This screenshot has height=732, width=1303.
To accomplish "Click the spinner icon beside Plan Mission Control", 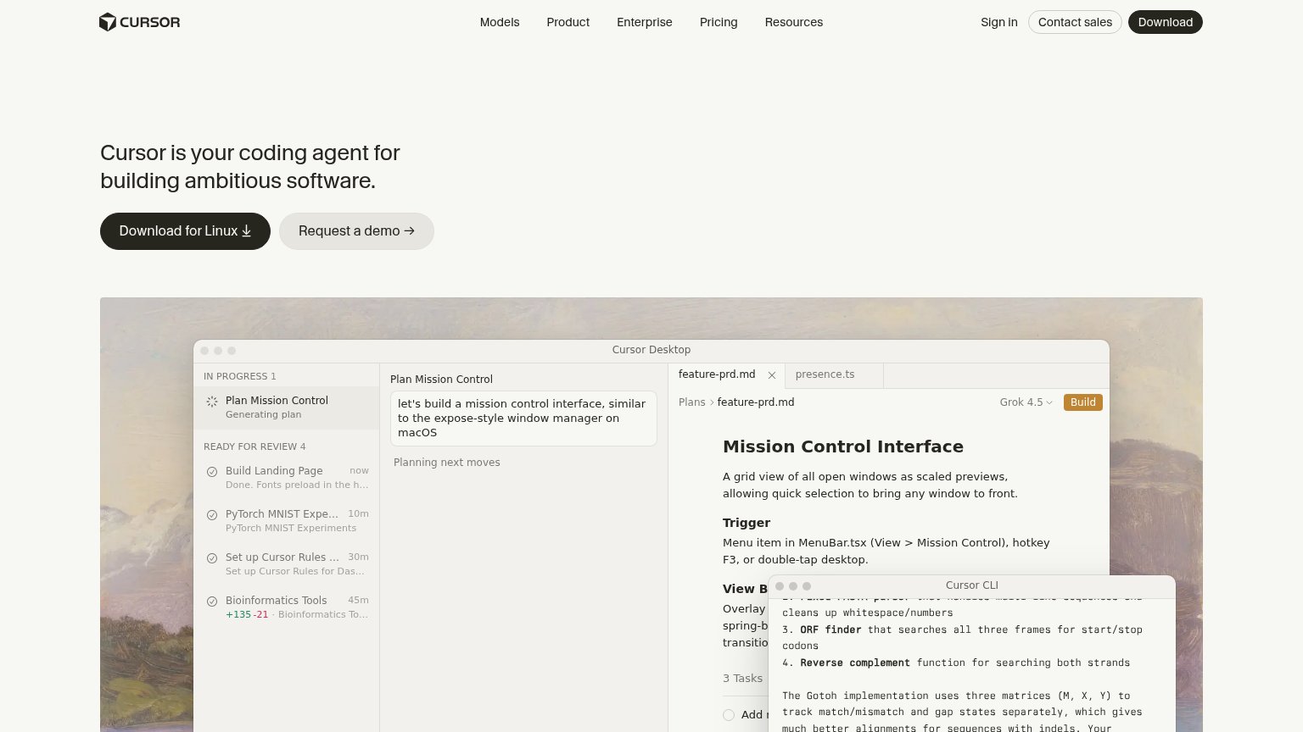I will tap(212, 402).
